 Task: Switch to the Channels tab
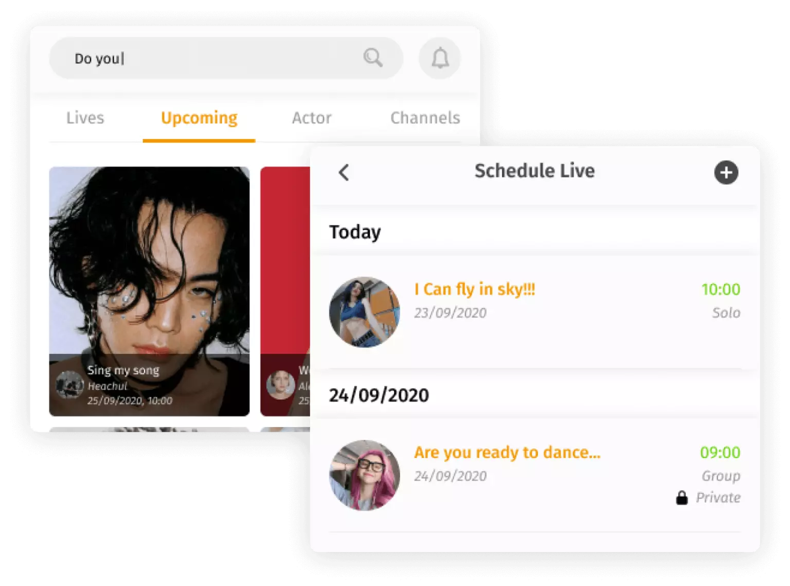425,118
